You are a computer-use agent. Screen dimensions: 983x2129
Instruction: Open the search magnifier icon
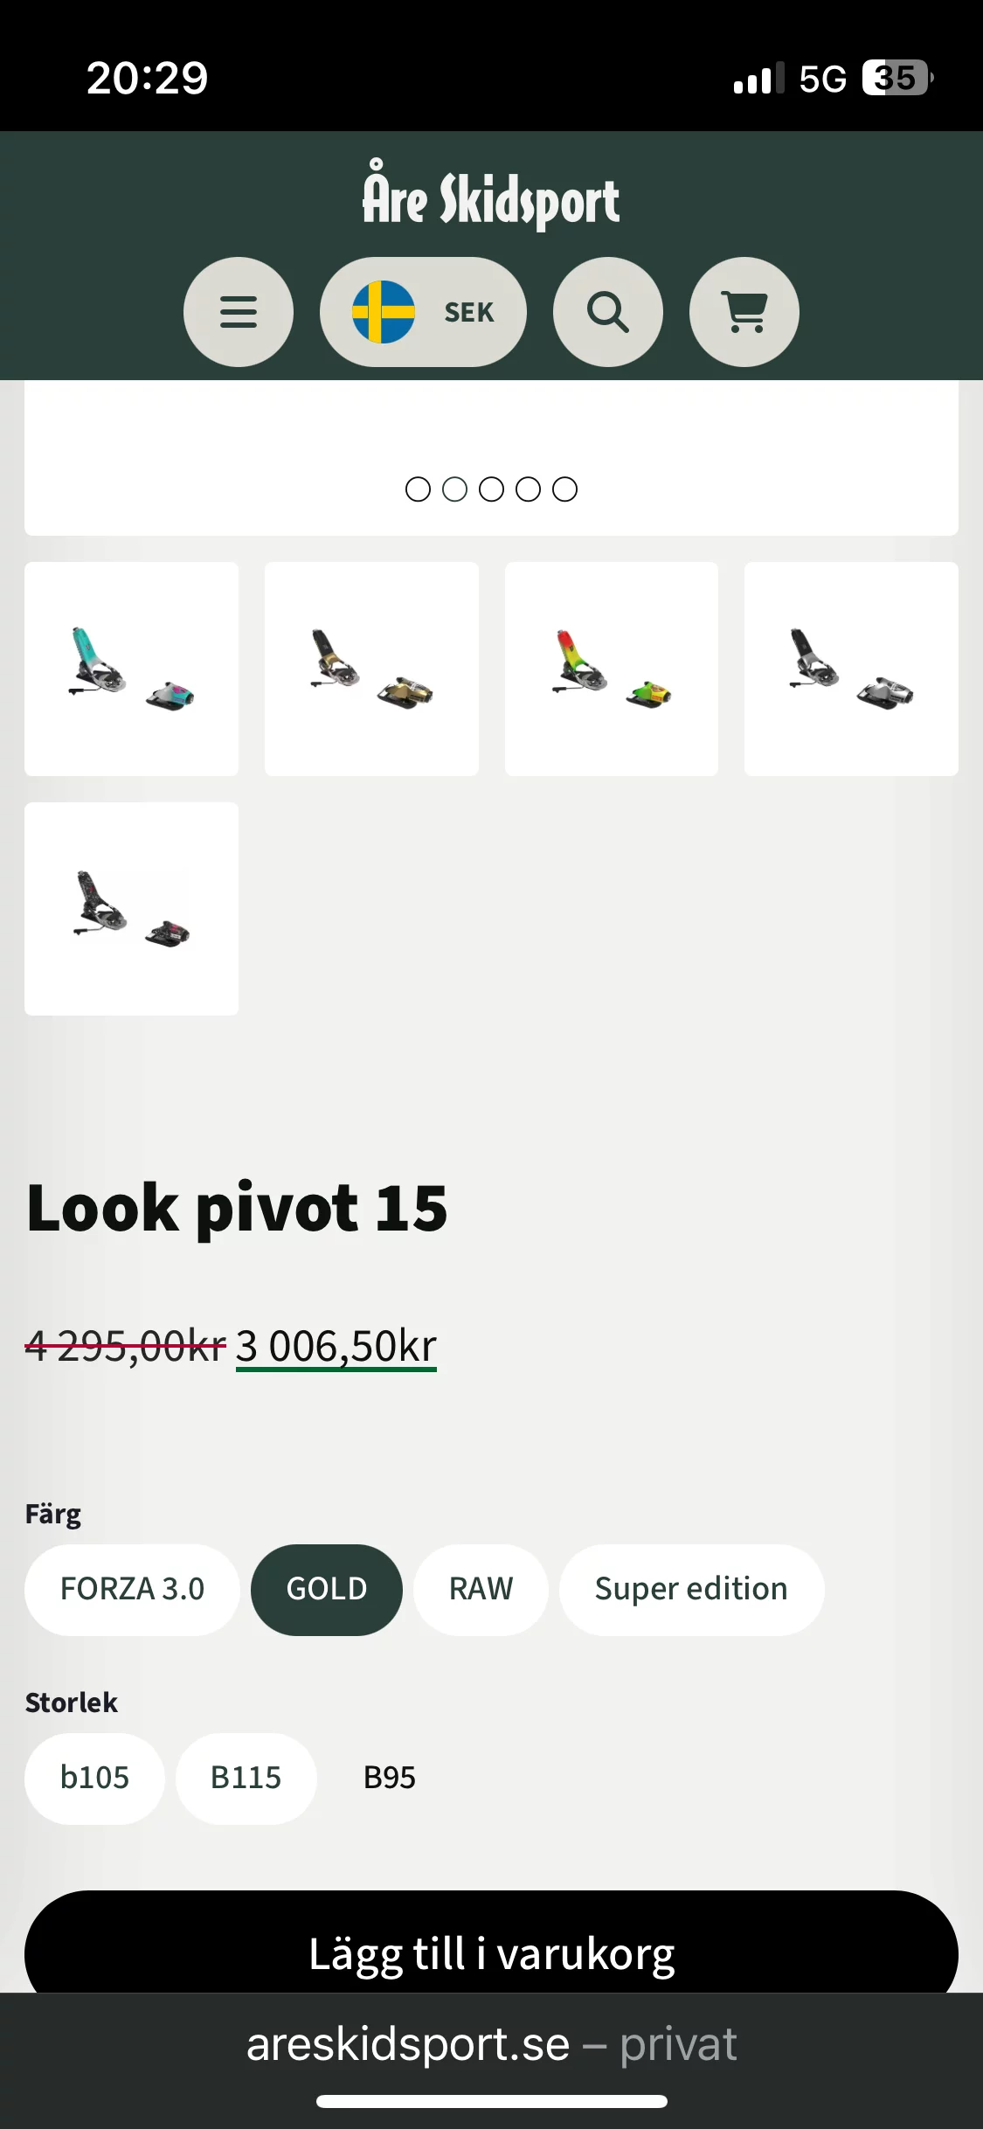coord(608,312)
